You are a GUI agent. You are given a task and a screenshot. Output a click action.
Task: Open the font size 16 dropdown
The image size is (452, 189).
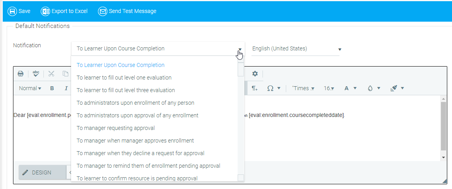tap(329, 89)
